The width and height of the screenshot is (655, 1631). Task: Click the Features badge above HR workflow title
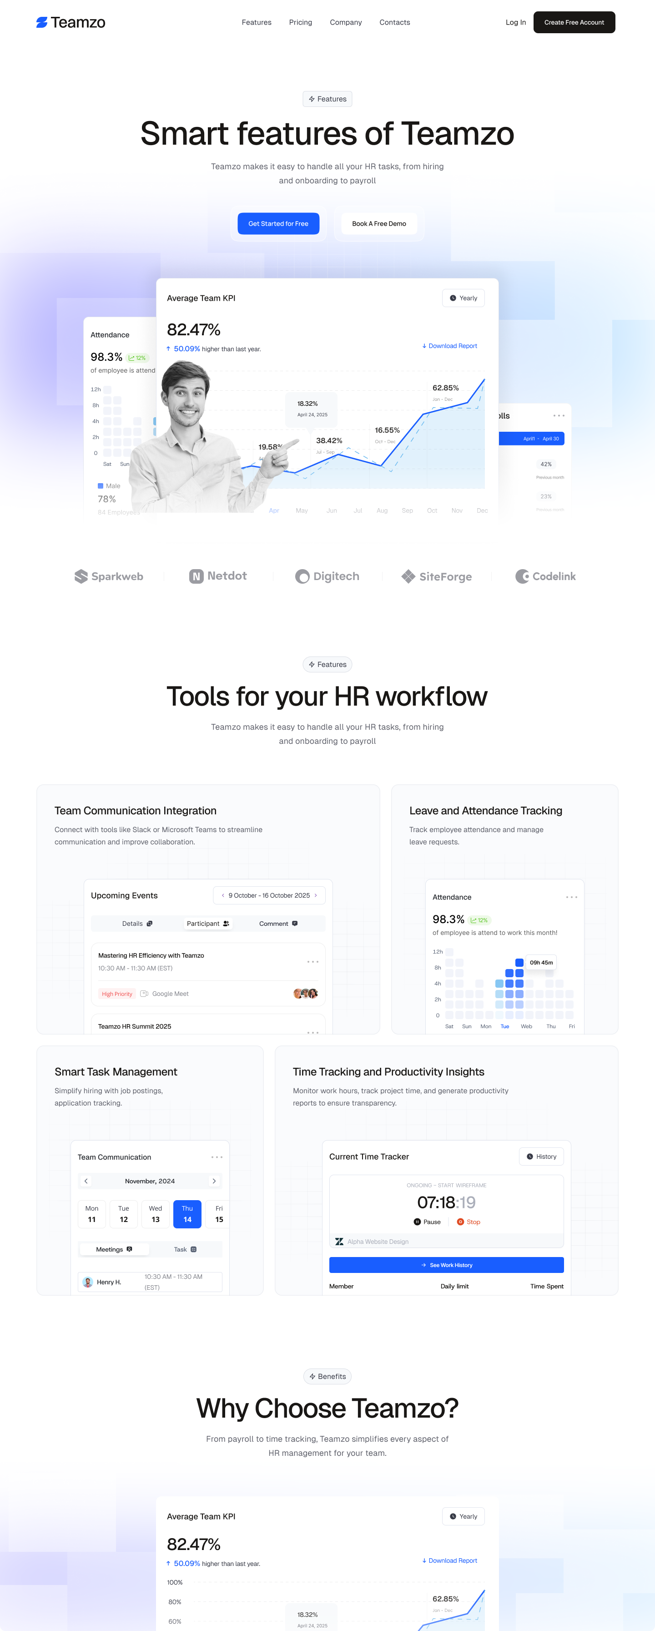pos(327,665)
